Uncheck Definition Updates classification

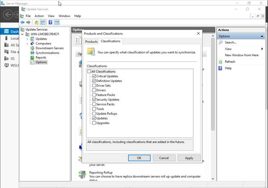94,81
